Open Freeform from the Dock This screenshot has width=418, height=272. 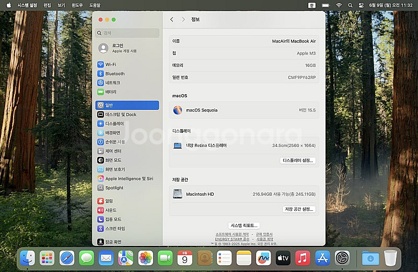[x=263, y=258]
